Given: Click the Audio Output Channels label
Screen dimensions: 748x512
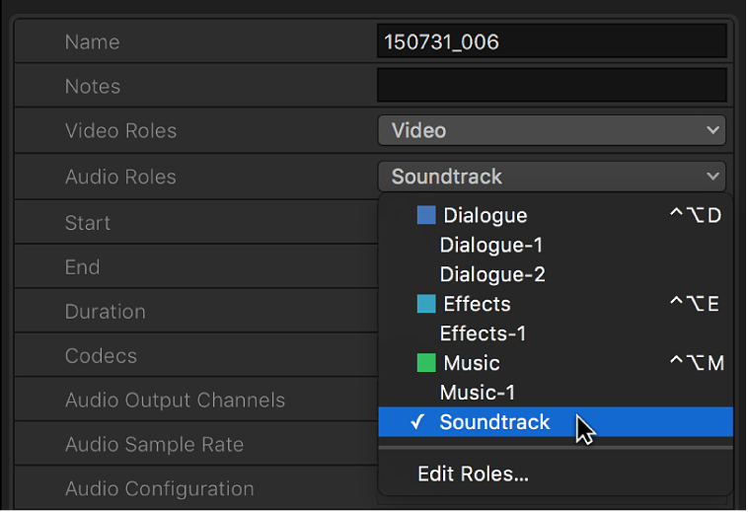Looking at the screenshot, I should point(175,401).
